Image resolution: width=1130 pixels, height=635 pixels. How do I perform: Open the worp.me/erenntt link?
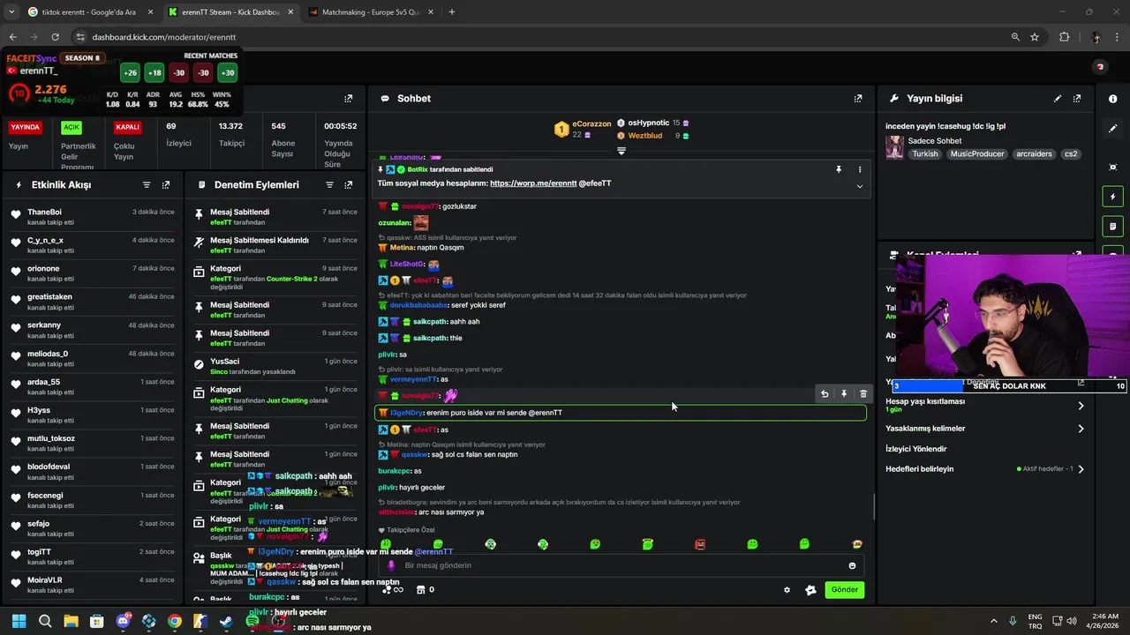(533, 183)
